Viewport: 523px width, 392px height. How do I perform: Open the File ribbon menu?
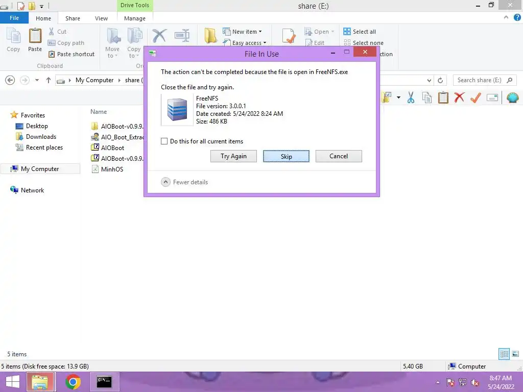coord(14,18)
